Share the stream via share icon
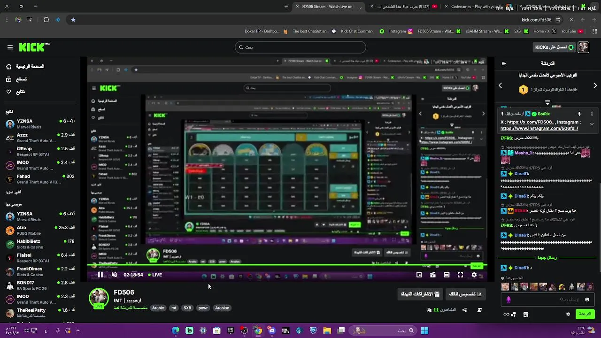Image resolution: width=601 pixels, height=338 pixels. click(x=464, y=310)
